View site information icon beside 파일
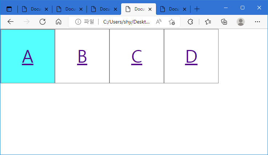Screen dimensions: 268x155 (x=78, y=22)
